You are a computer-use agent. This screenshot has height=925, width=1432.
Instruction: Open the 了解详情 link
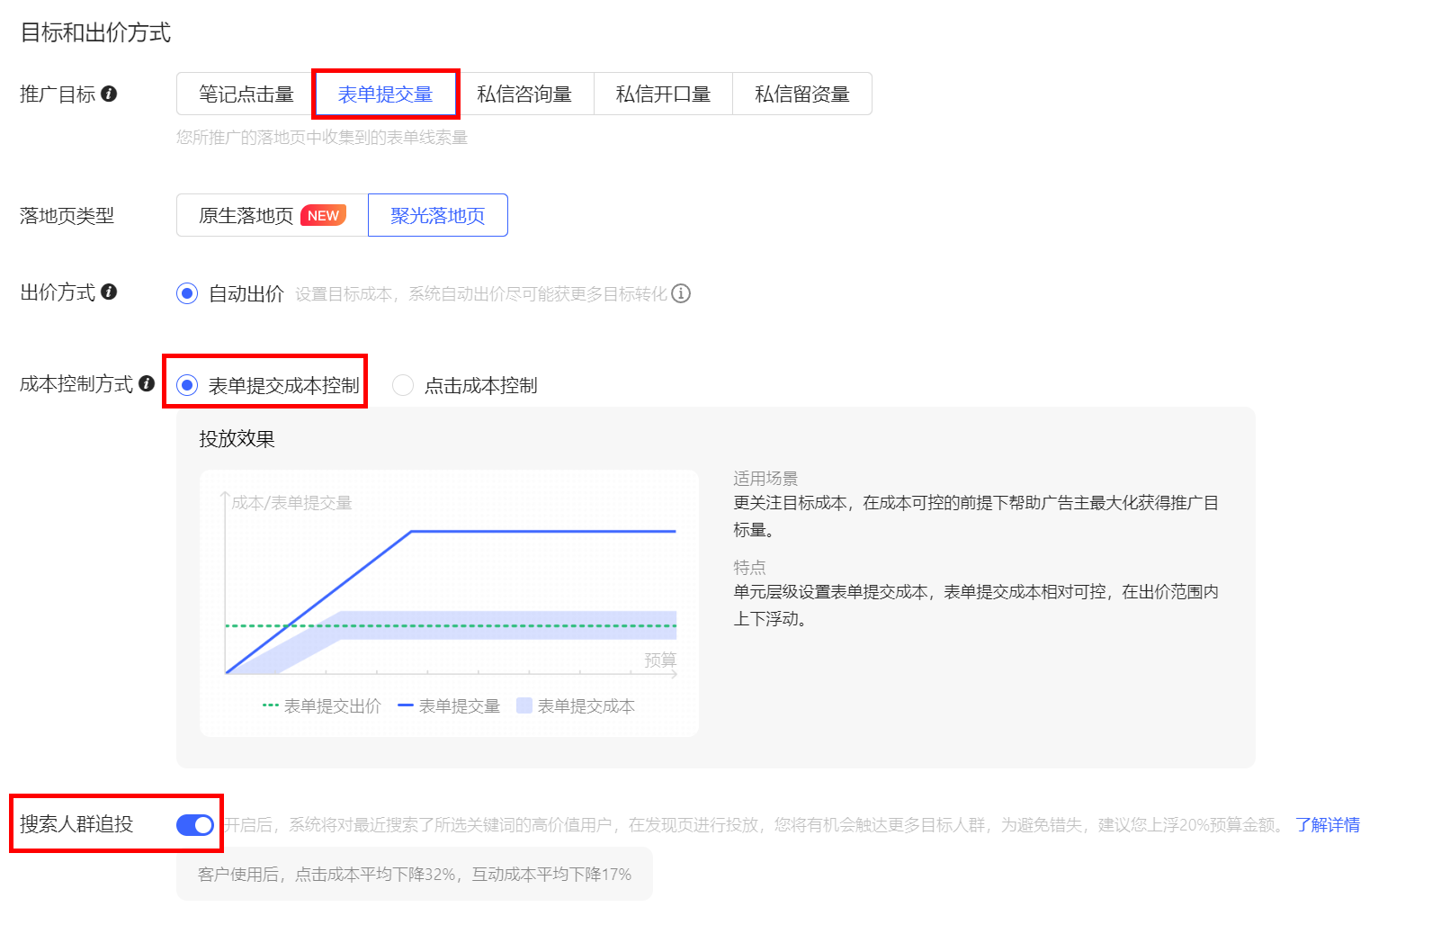pos(1328,824)
